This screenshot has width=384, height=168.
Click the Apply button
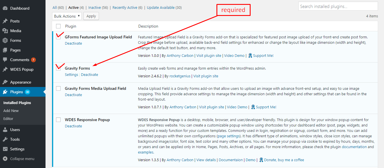91,16
